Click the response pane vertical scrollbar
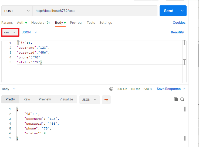Screen dimensions: 199x147 click(185, 127)
